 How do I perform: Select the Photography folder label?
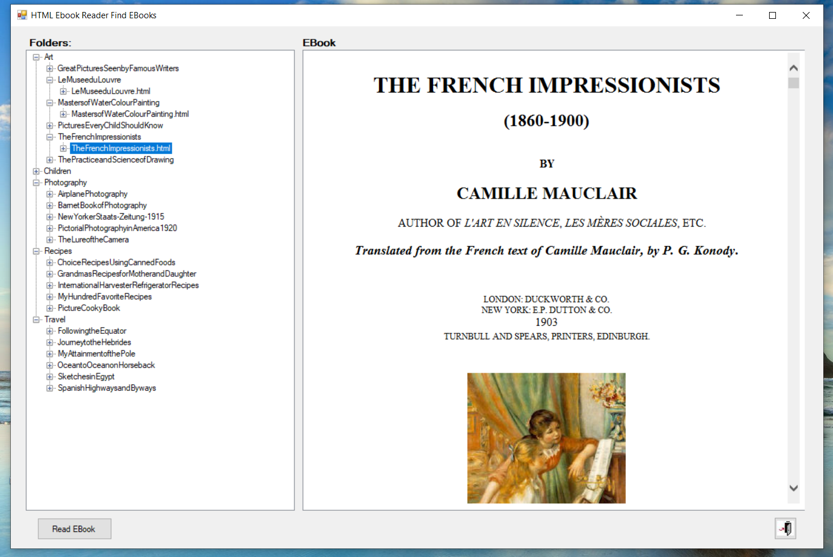[66, 183]
